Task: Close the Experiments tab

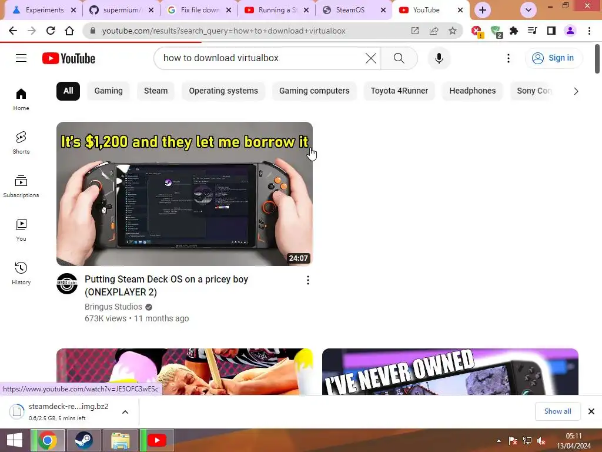Action: click(x=73, y=10)
